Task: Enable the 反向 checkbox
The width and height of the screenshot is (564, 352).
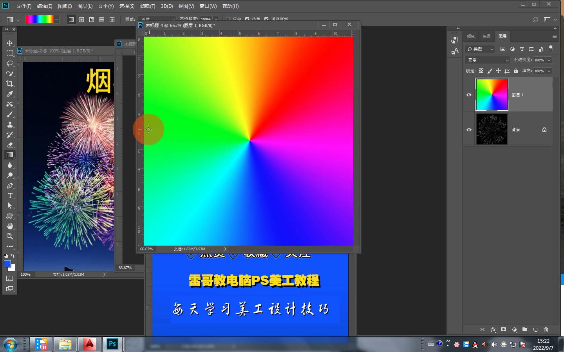Action: click(x=228, y=19)
